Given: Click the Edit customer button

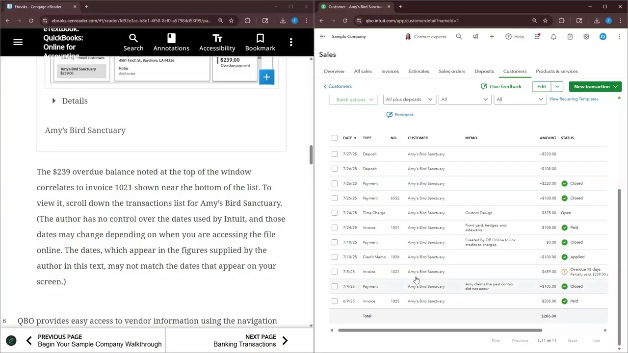Looking at the screenshot, I should pos(541,87).
